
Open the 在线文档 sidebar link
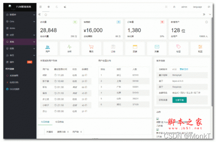[20, 82]
